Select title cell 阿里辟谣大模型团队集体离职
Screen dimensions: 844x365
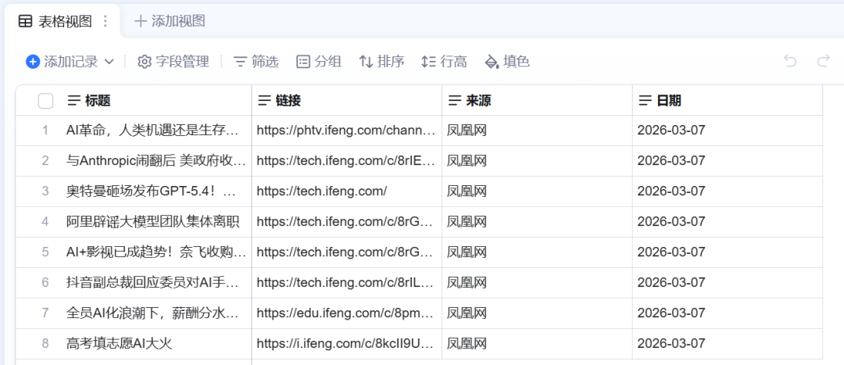[x=156, y=221]
